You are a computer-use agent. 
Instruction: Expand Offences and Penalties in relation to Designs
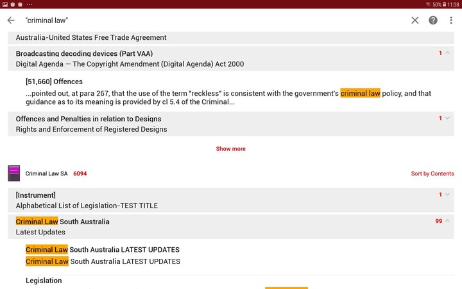click(x=447, y=119)
